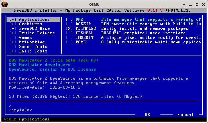
Task: Check the PGME package checkbox
Action: (x=69, y=42)
